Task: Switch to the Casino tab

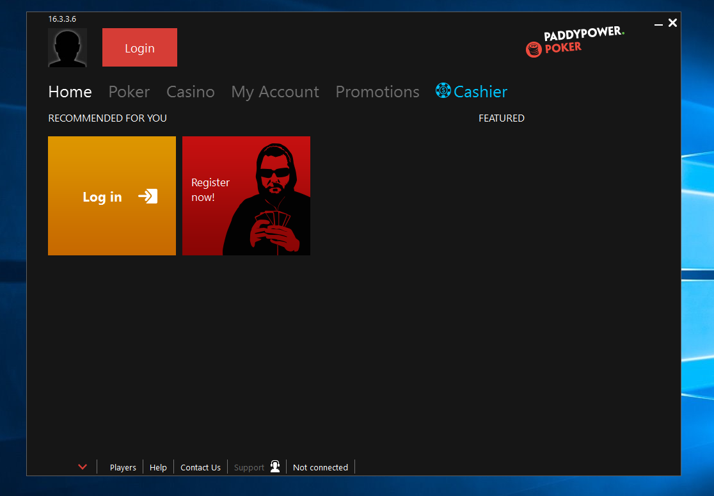Action: click(191, 92)
